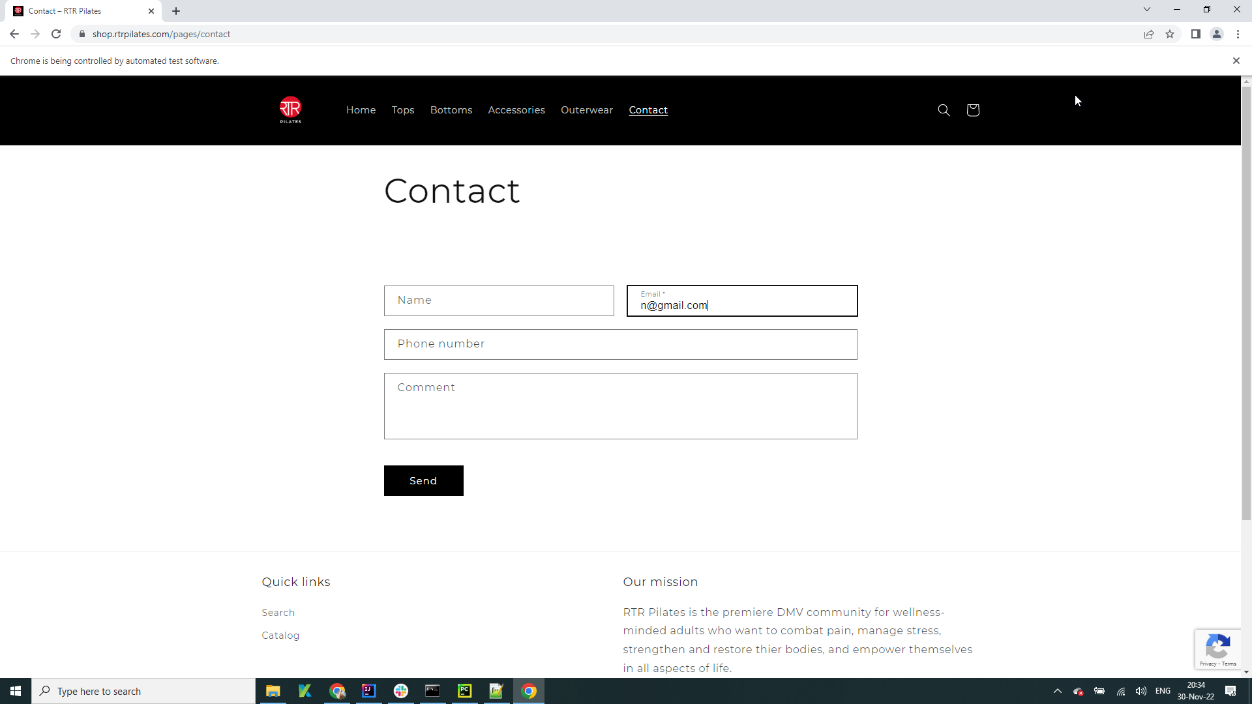Click the browser back navigation arrow
Viewport: 1252px width, 704px height.
click(x=14, y=35)
